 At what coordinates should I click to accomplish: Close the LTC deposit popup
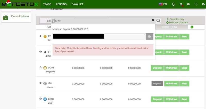coord(153,20)
